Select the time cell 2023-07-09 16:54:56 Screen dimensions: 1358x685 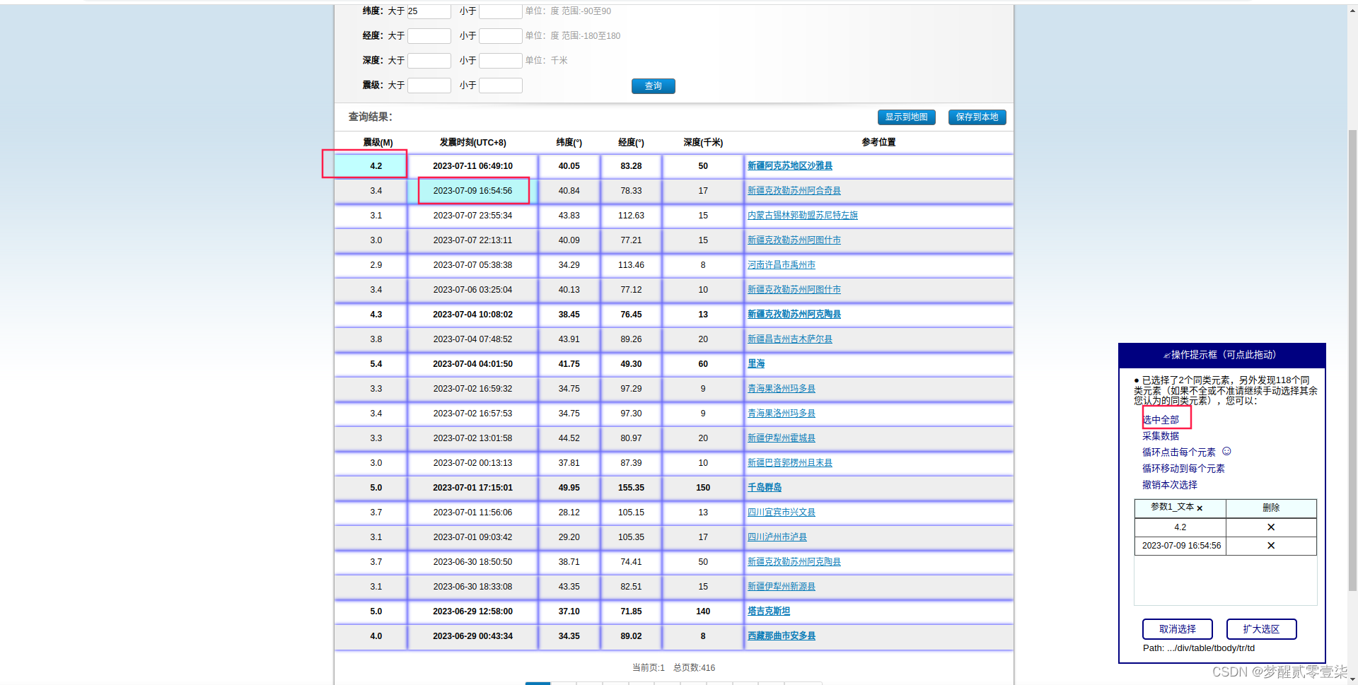point(472,191)
